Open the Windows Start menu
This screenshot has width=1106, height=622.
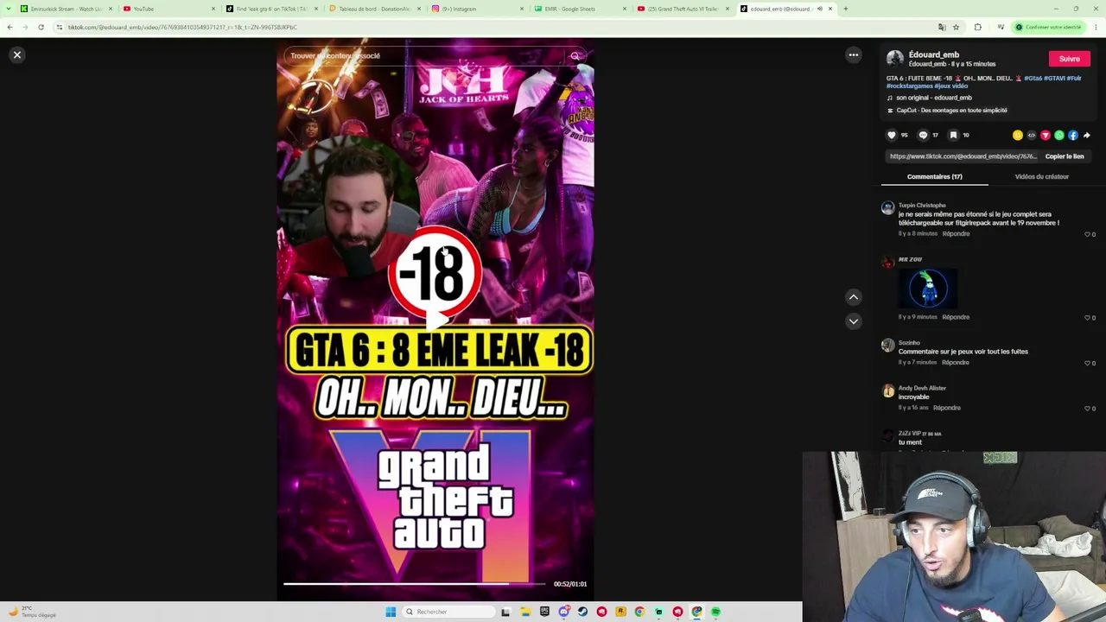[x=391, y=612]
